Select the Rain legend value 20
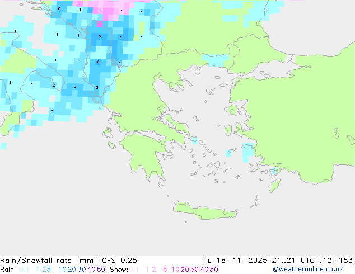The width and height of the screenshot is (355, 274). tap(72, 270)
